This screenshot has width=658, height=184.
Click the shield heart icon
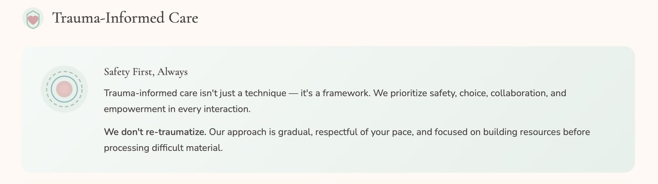[33, 18]
